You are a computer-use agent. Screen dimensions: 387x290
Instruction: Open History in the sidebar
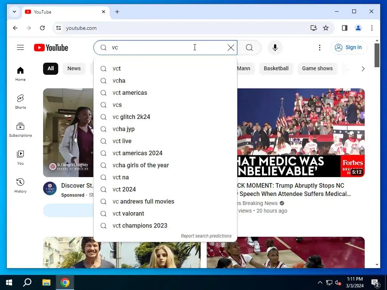pyautogui.click(x=20, y=185)
